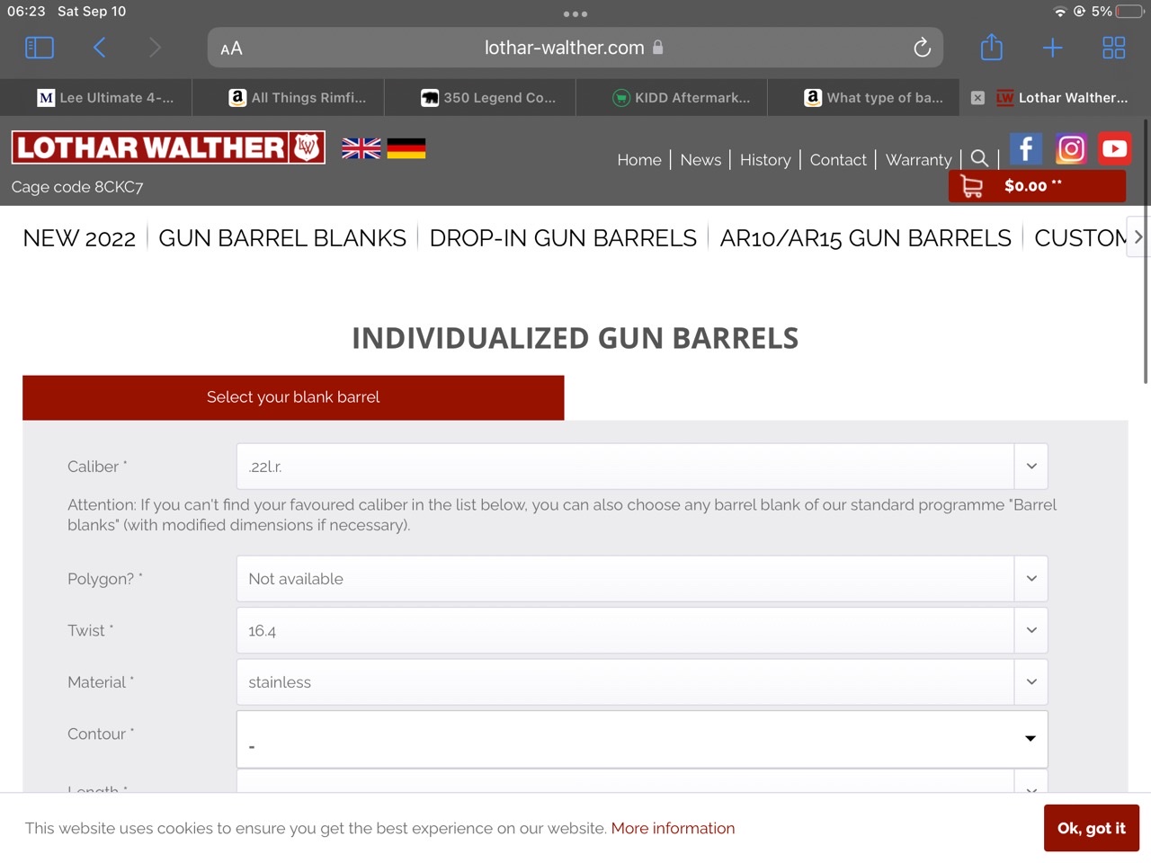
Task: Show the Safari sidebar
Action: click(40, 48)
